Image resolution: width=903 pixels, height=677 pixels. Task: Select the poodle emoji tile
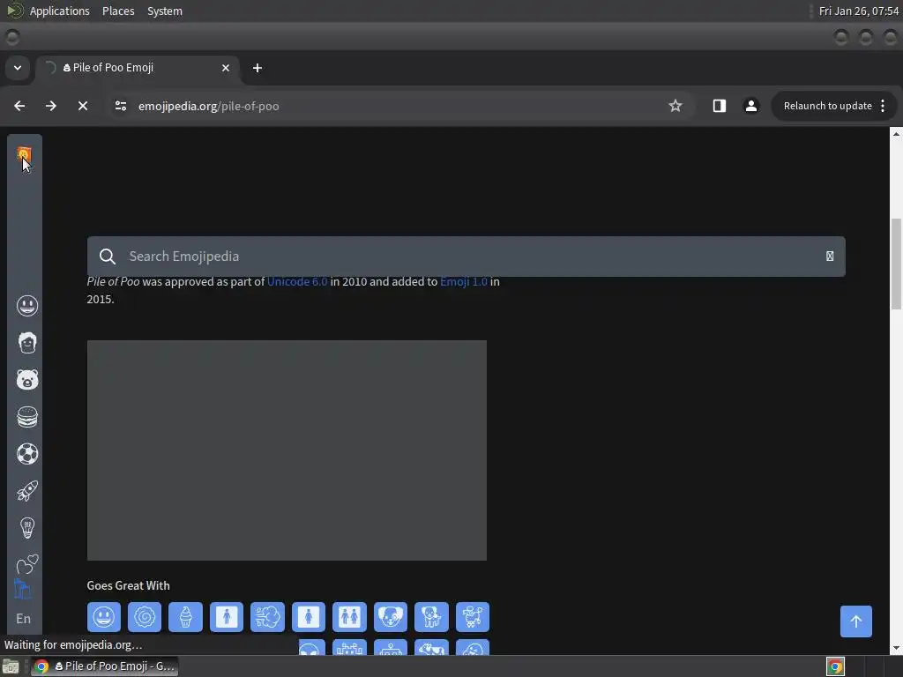473,617
